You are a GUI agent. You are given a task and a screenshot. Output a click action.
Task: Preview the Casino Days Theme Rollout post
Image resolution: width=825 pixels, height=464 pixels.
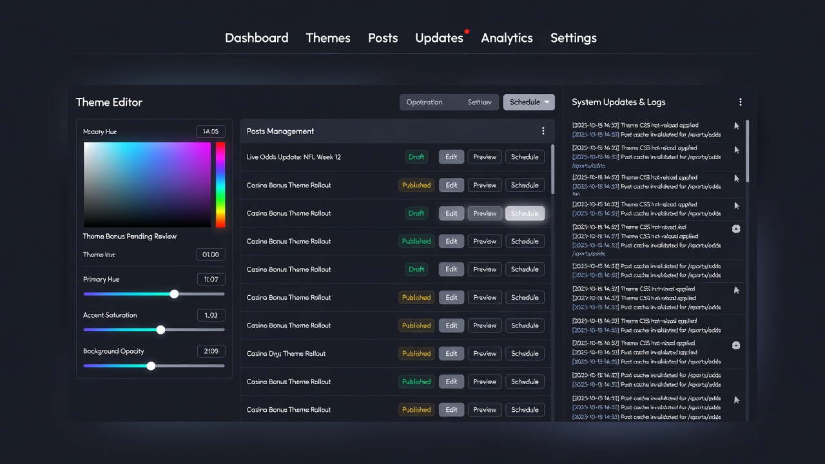[x=485, y=353]
